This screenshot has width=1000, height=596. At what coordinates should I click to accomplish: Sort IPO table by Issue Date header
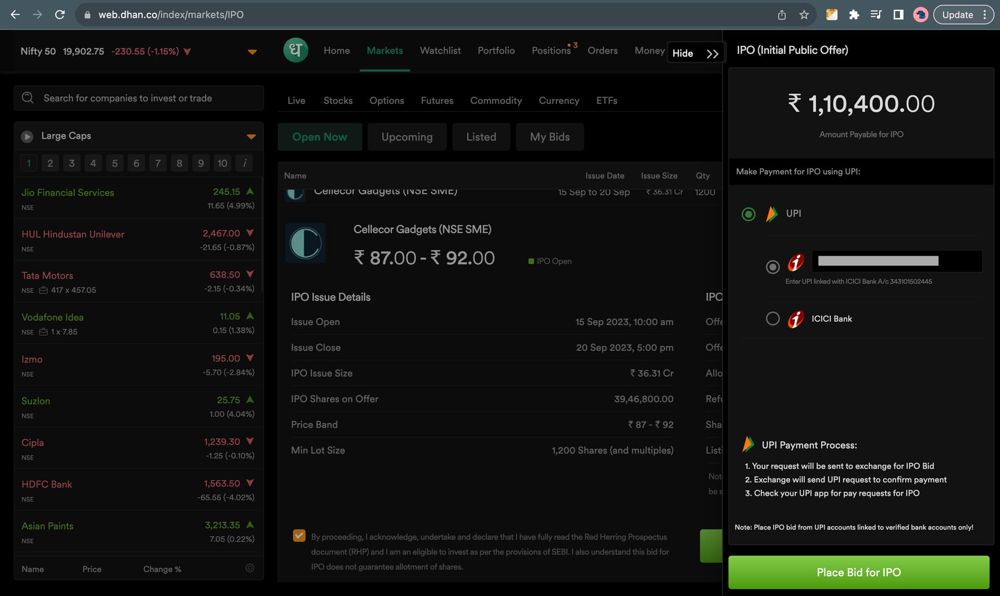[605, 176]
